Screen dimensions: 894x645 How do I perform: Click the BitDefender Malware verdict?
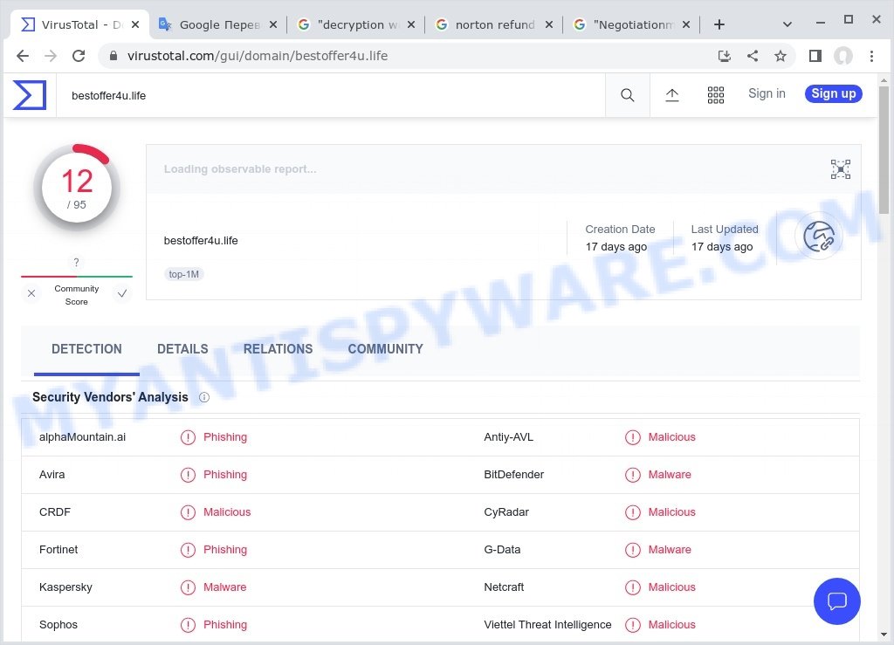[x=670, y=475]
